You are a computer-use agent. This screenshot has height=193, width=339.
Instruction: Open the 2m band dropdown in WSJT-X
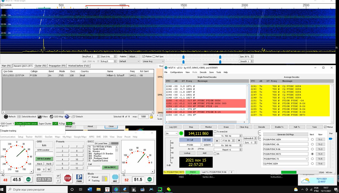click(x=171, y=133)
